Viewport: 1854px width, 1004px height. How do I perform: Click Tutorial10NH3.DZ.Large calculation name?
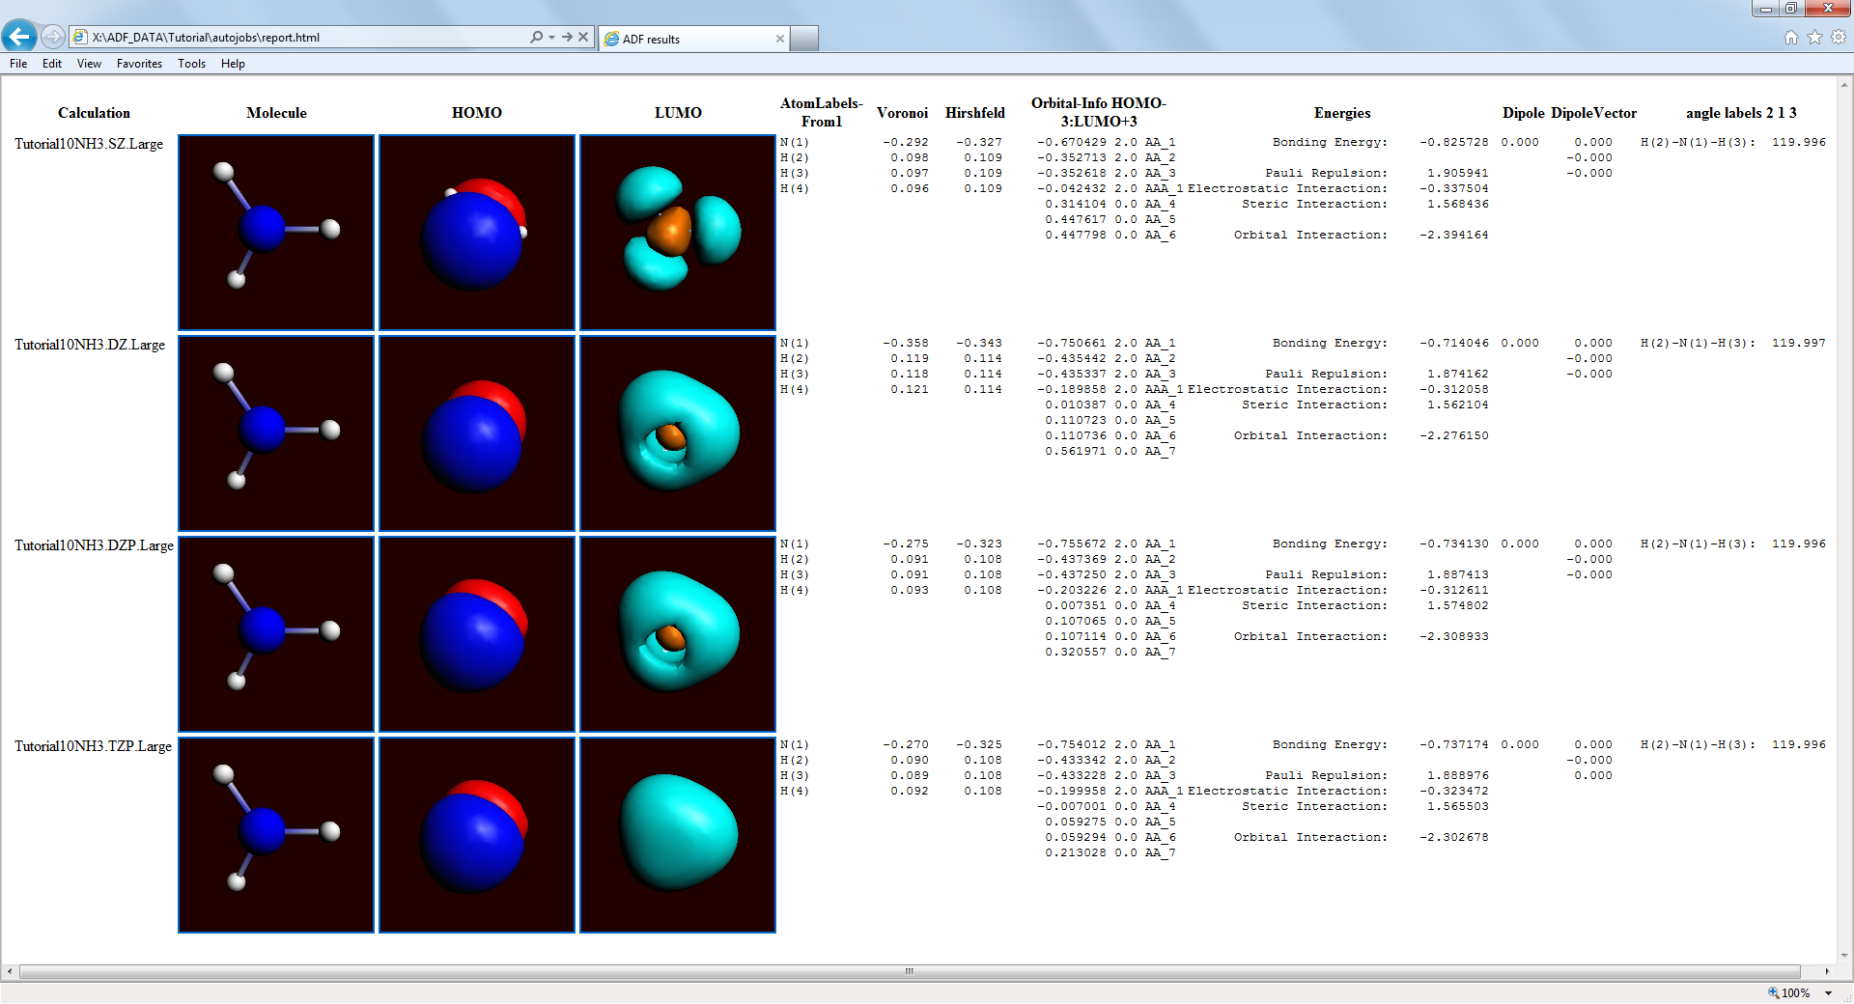coord(90,345)
